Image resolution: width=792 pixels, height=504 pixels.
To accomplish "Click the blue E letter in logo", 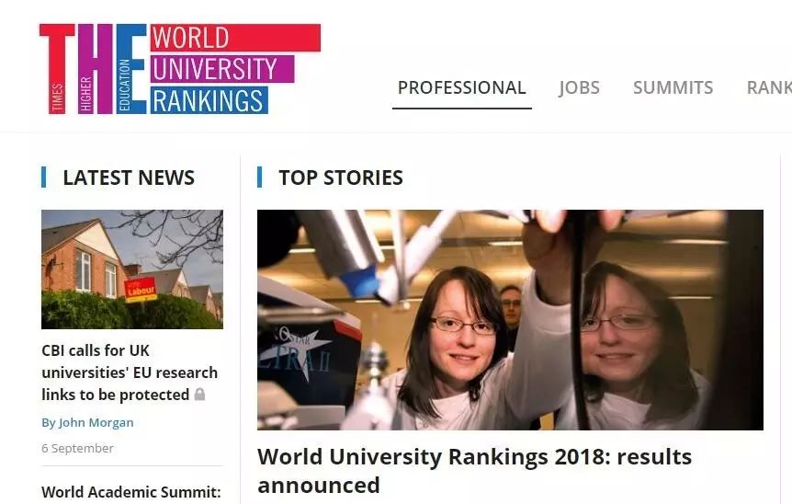I will 131,69.
